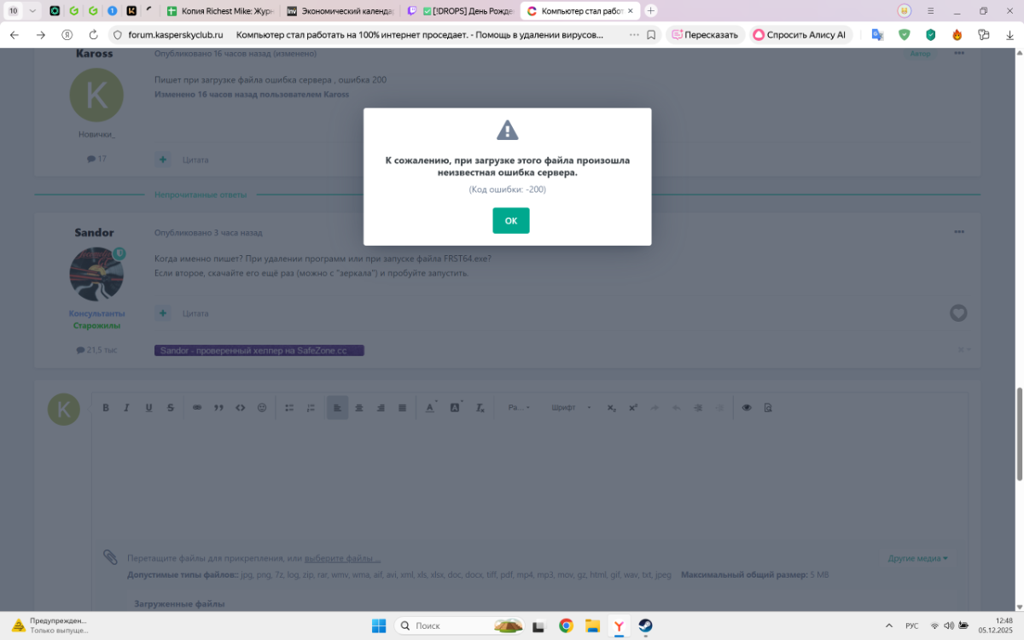Apply Underline formatting in the editor toolbar
Viewport: 1024px width, 640px height.
pyautogui.click(x=148, y=408)
